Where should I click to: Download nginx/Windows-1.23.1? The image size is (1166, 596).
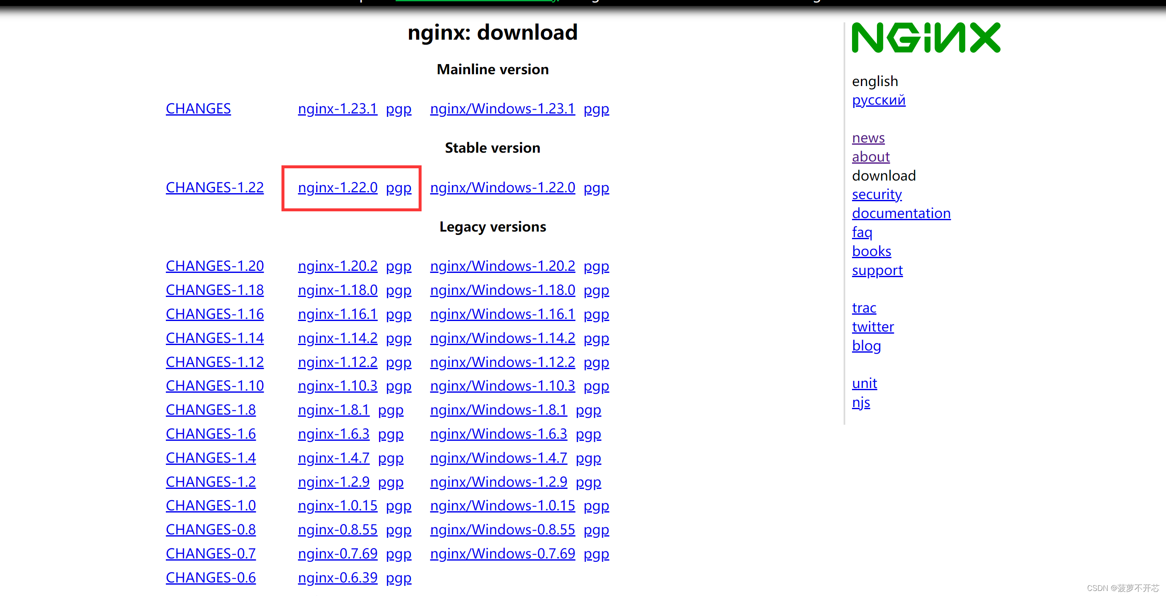coord(503,108)
